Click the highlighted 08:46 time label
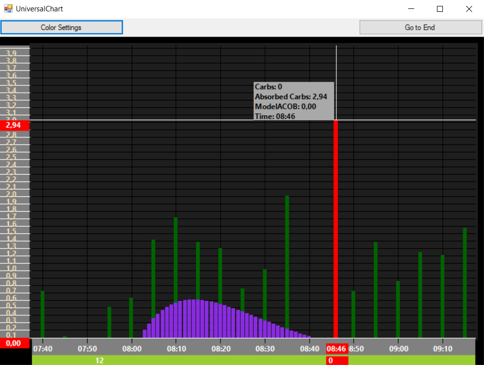Screen dimensions: 484x365 click(x=337, y=349)
